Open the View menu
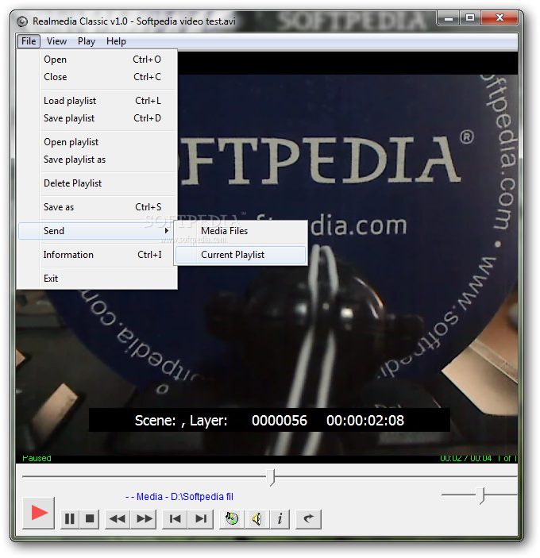The image size is (540, 558). (56, 41)
